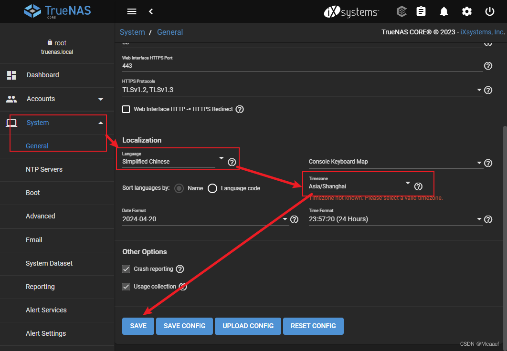
Task: Open the Task Manager clipboard icon
Action: (421, 11)
